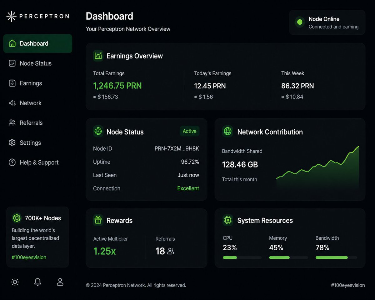Click the Node Online status card

tap(327, 22)
